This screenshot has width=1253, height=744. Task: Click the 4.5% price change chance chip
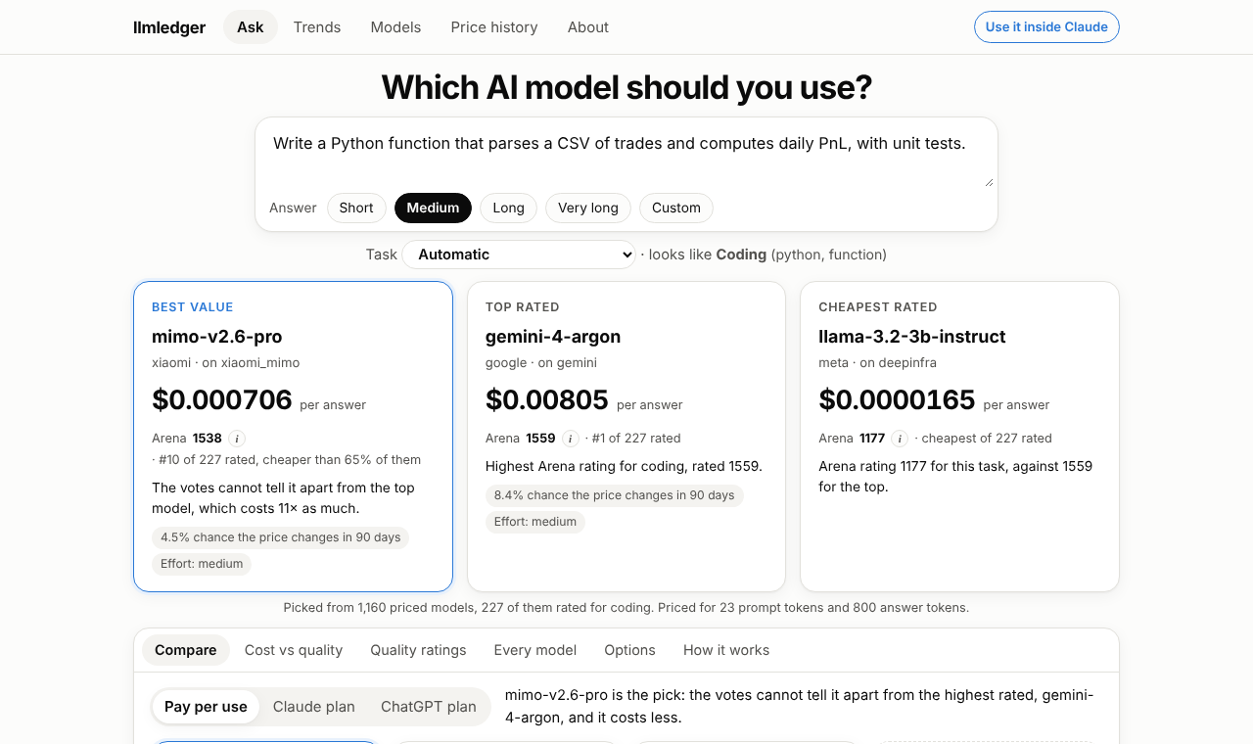point(281,537)
